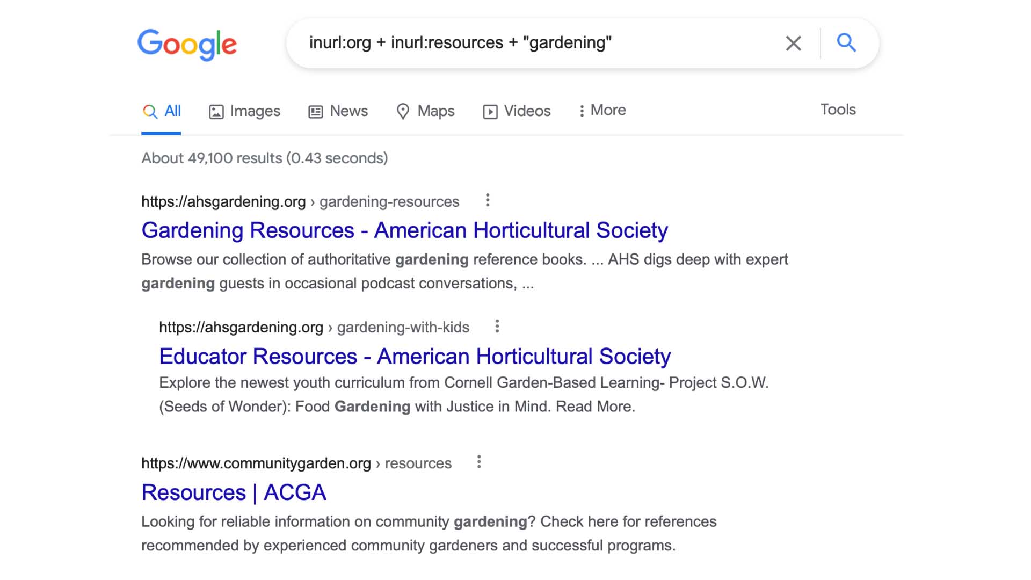Click the Maps pin icon

tap(403, 112)
